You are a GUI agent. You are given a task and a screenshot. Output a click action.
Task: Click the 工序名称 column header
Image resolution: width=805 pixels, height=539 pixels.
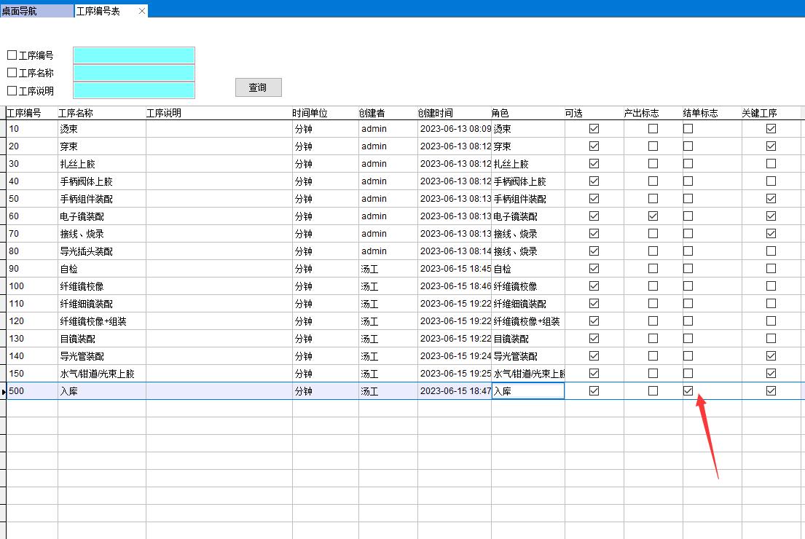pyautogui.click(x=76, y=114)
